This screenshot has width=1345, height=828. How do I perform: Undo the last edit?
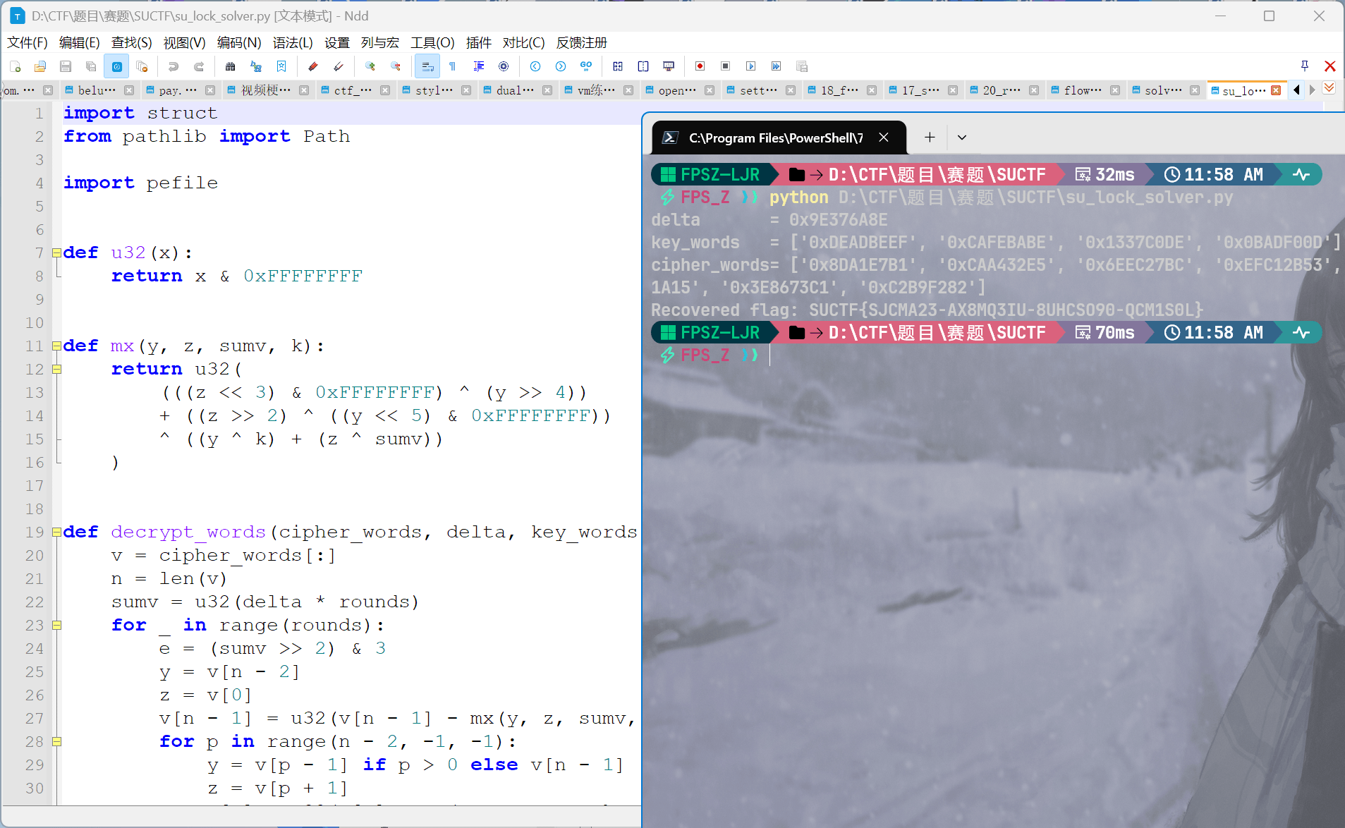[174, 66]
